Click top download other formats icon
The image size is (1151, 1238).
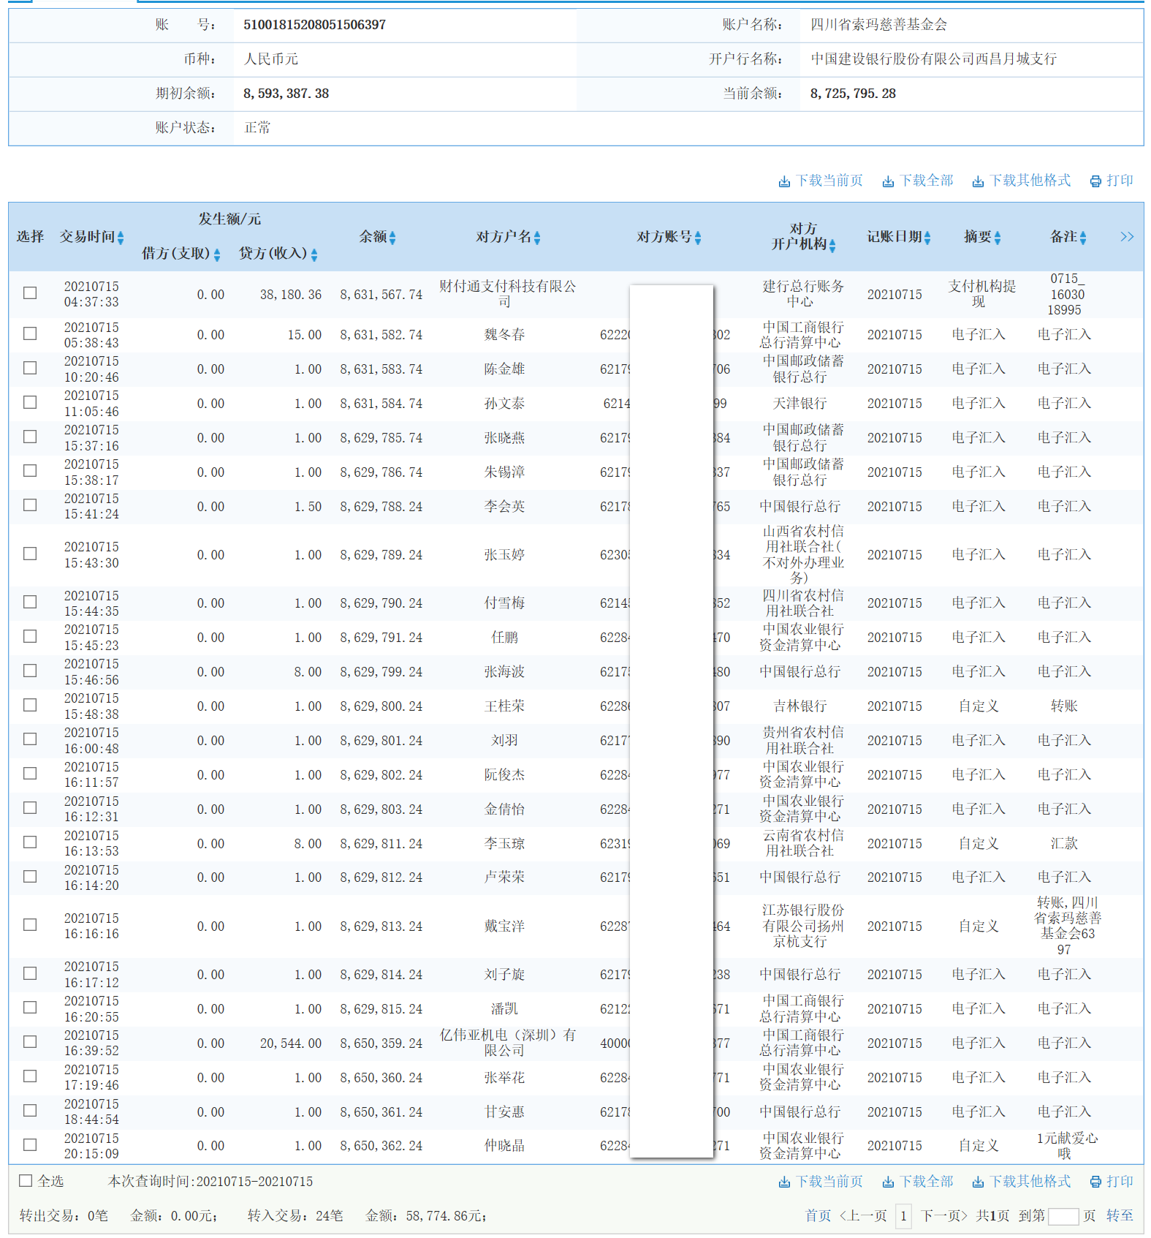978,181
